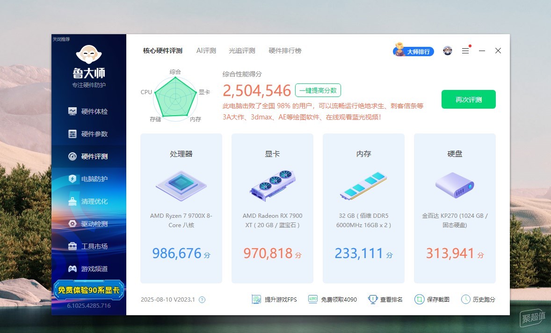551x333 pixels.
Task: Minimize the 鲁大师 window
Action: pyautogui.click(x=482, y=51)
